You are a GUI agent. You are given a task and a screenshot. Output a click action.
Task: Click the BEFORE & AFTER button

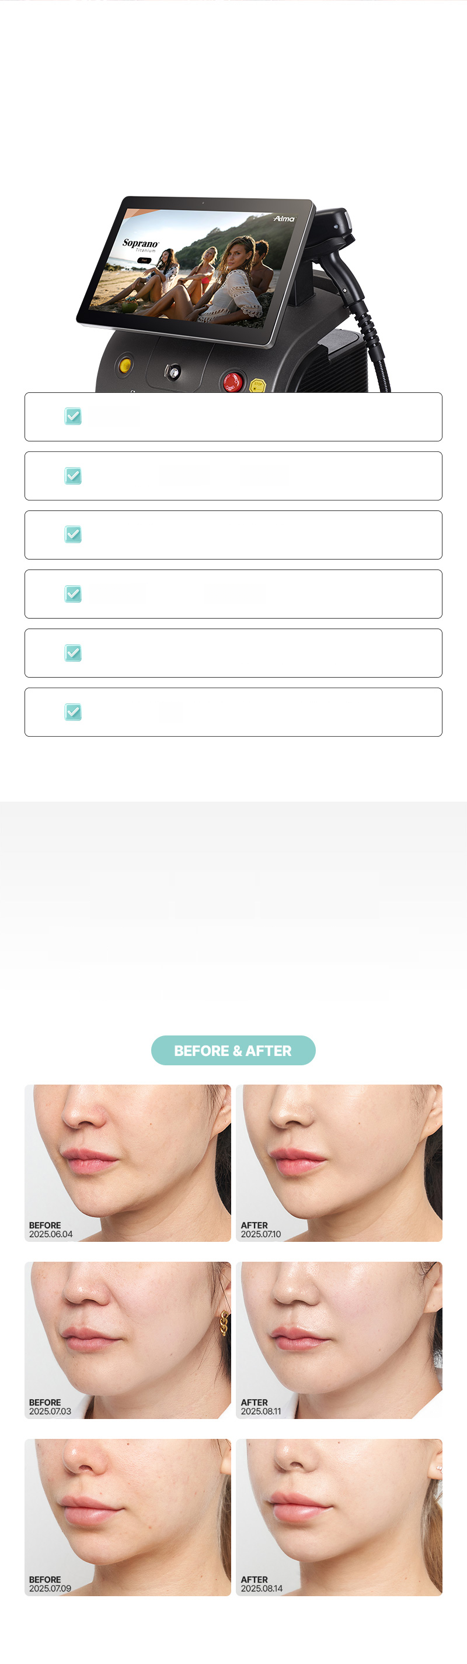pyautogui.click(x=233, y=1050)
